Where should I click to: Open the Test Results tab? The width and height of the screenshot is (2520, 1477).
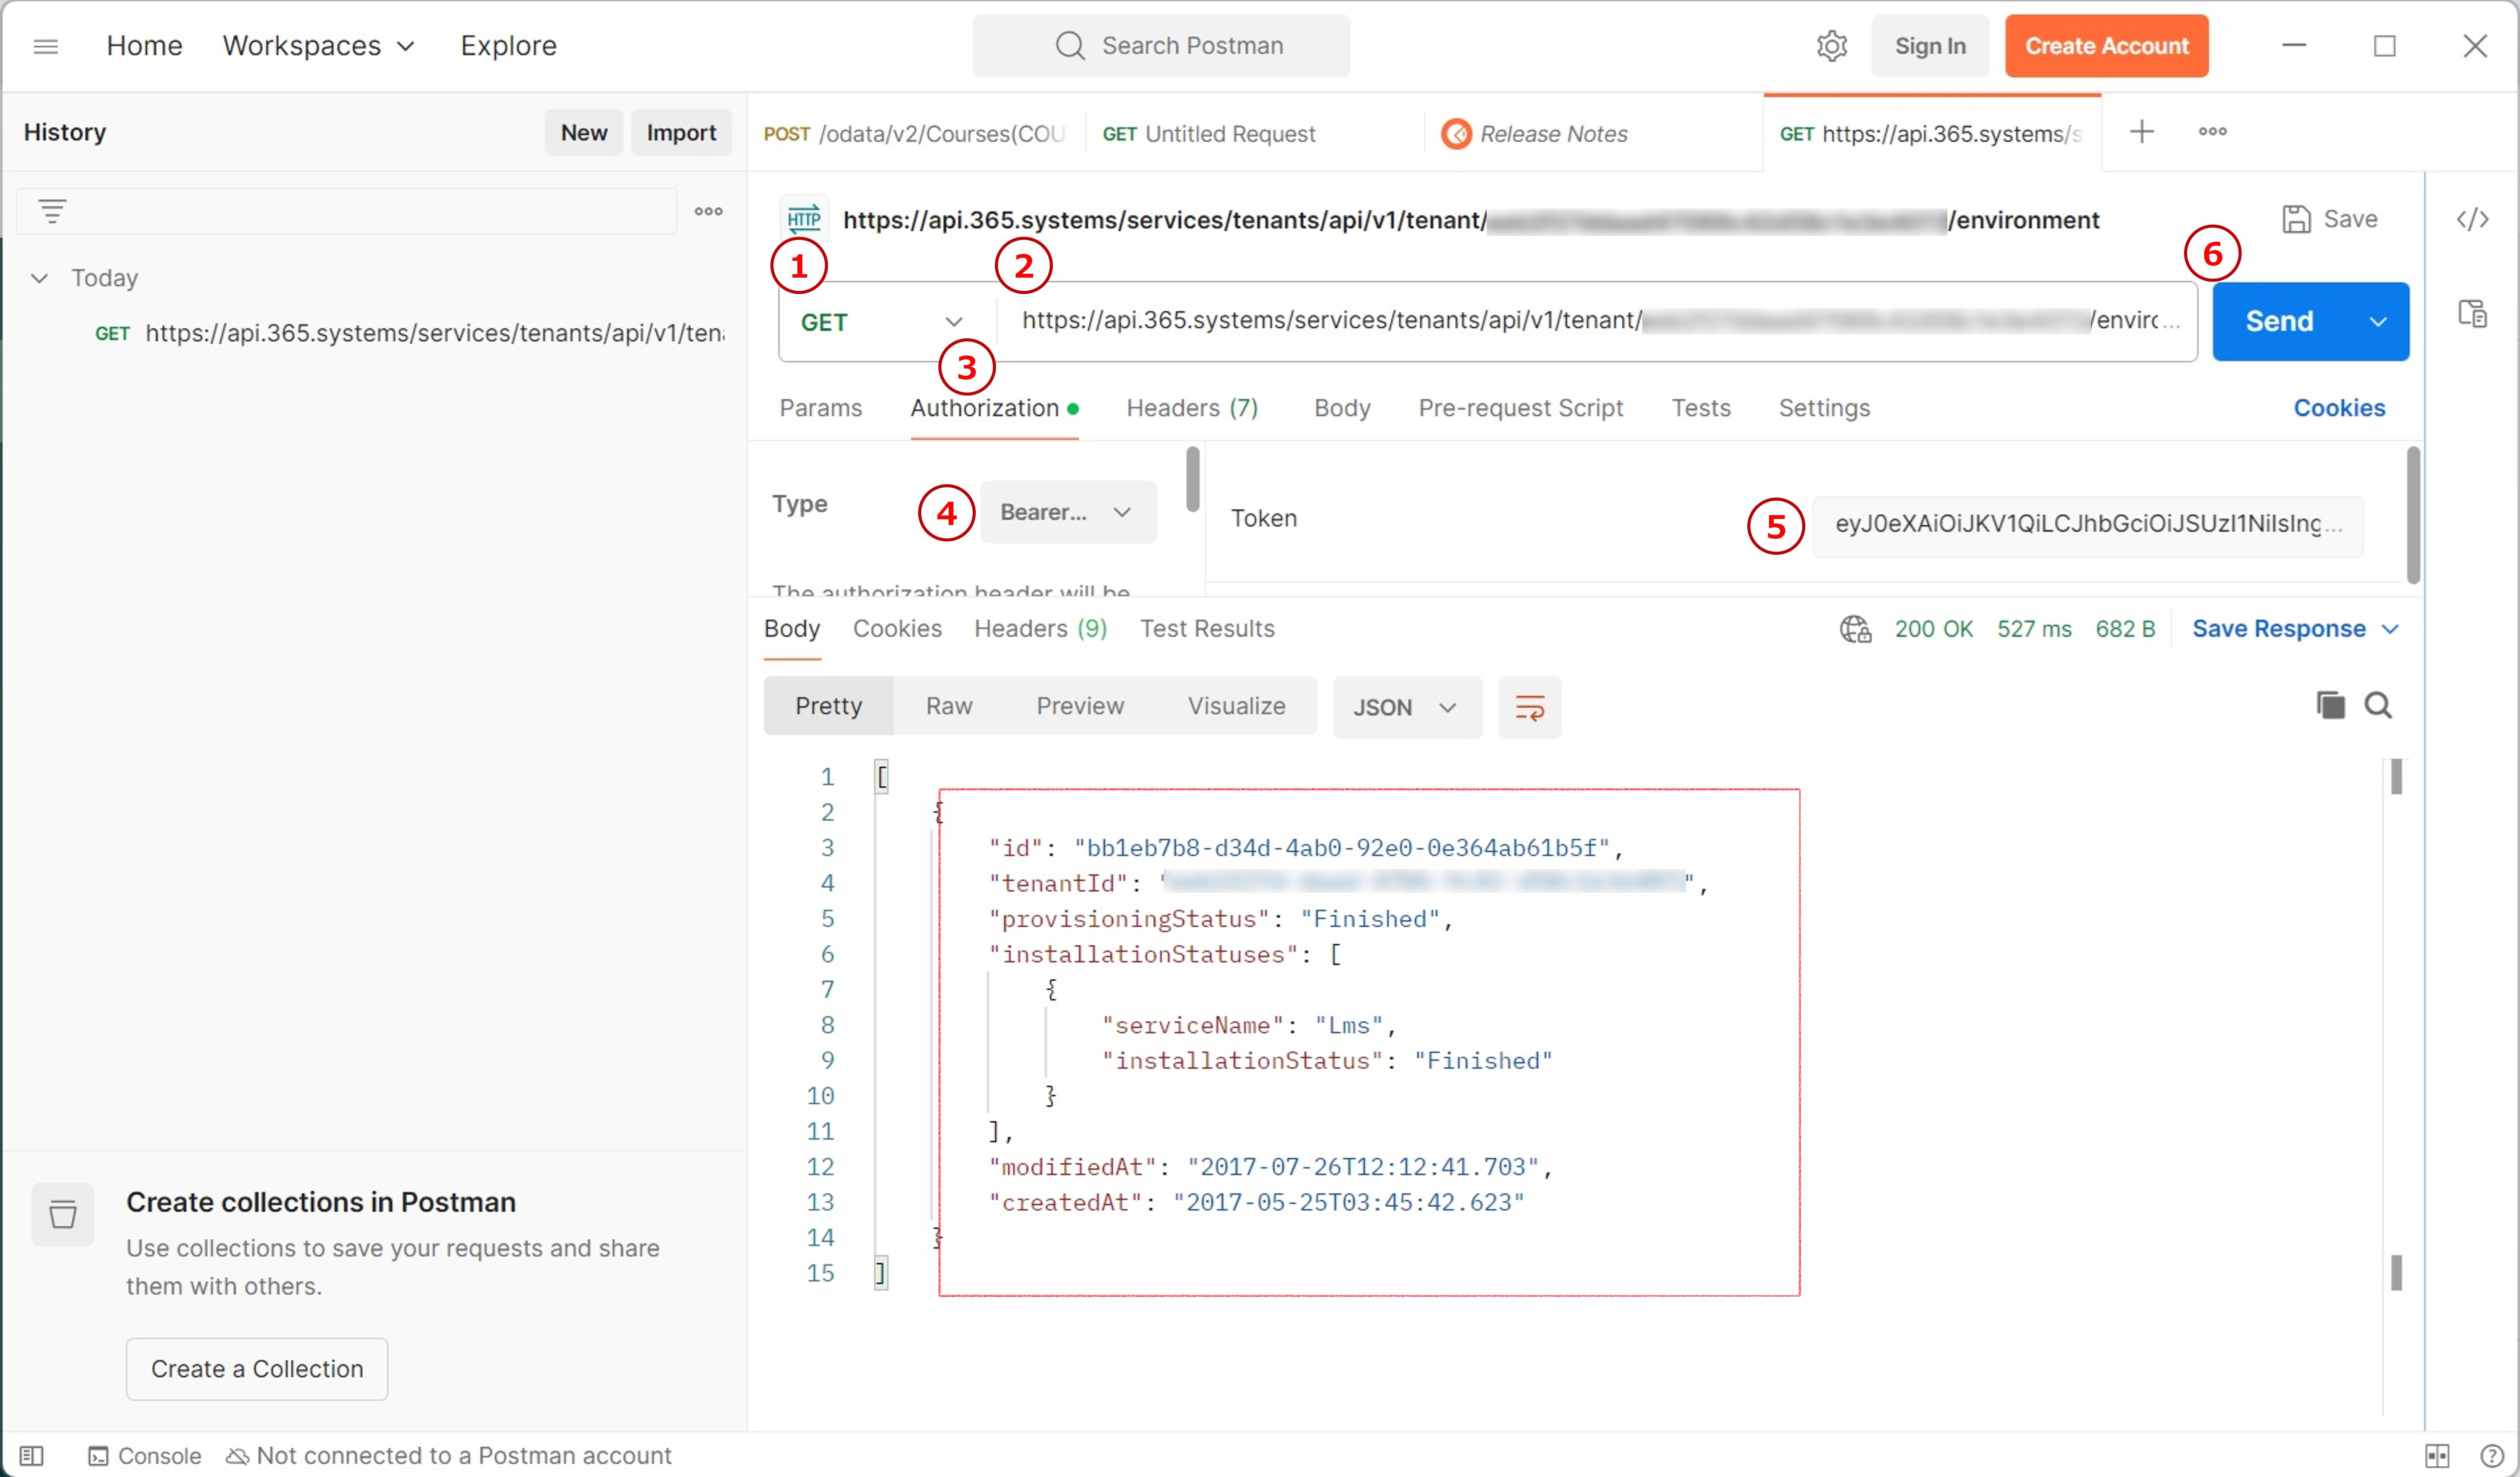point(1207,629)
